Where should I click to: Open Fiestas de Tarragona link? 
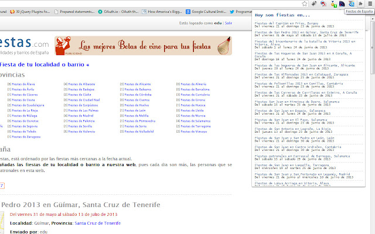196,126
